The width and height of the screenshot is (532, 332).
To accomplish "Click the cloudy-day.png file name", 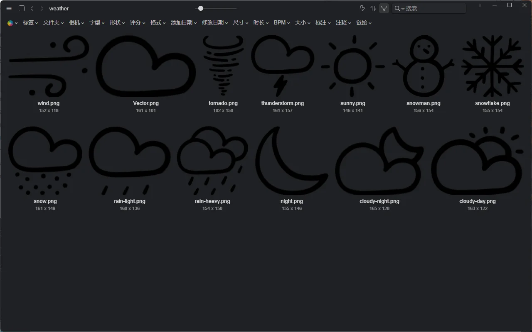I will pos(478,201).
